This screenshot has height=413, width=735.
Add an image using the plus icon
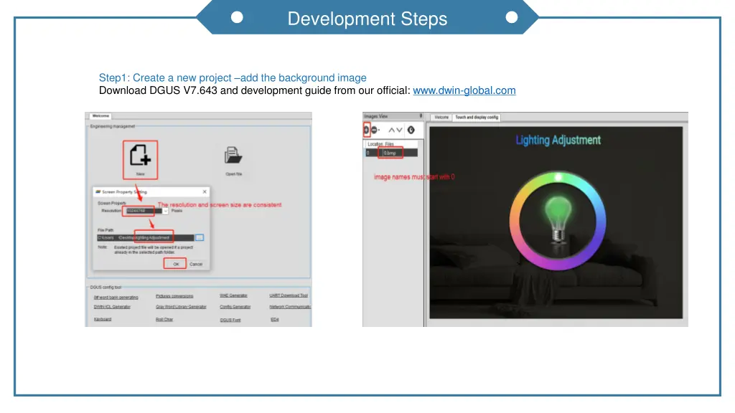(367, 130)
